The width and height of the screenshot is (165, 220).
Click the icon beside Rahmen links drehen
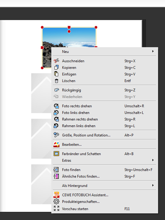click(x=56, y=126)
